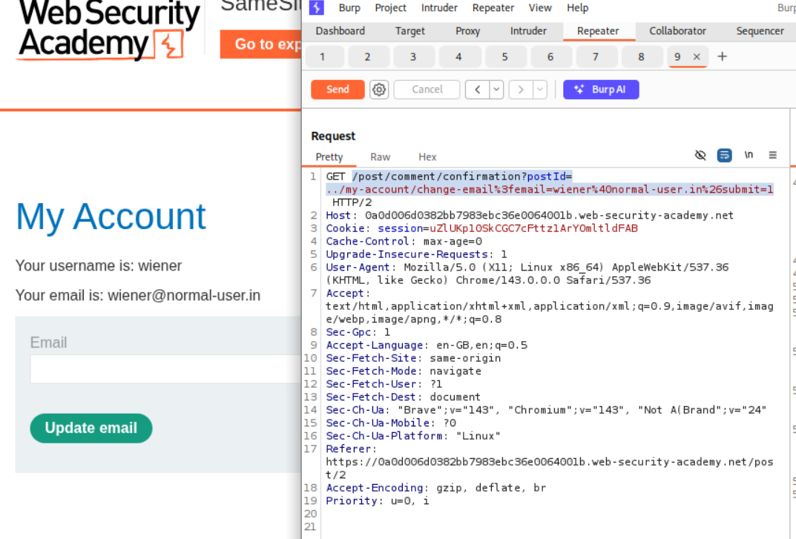The image size is (796, 539).
Task: Toggle hidden request parts eye icon
Action: pos(700,155)
